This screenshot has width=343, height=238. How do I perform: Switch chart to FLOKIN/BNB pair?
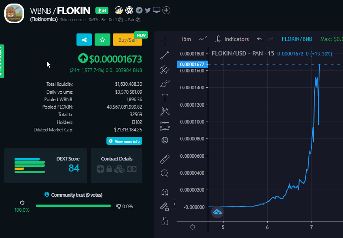[x=297, y=39]
